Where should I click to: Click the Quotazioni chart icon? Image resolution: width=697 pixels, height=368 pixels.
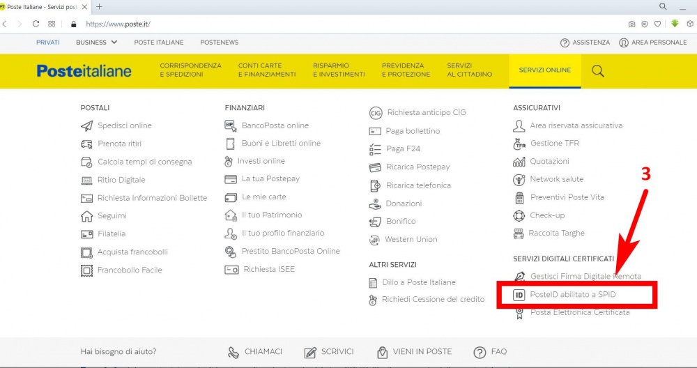point(519,162)
